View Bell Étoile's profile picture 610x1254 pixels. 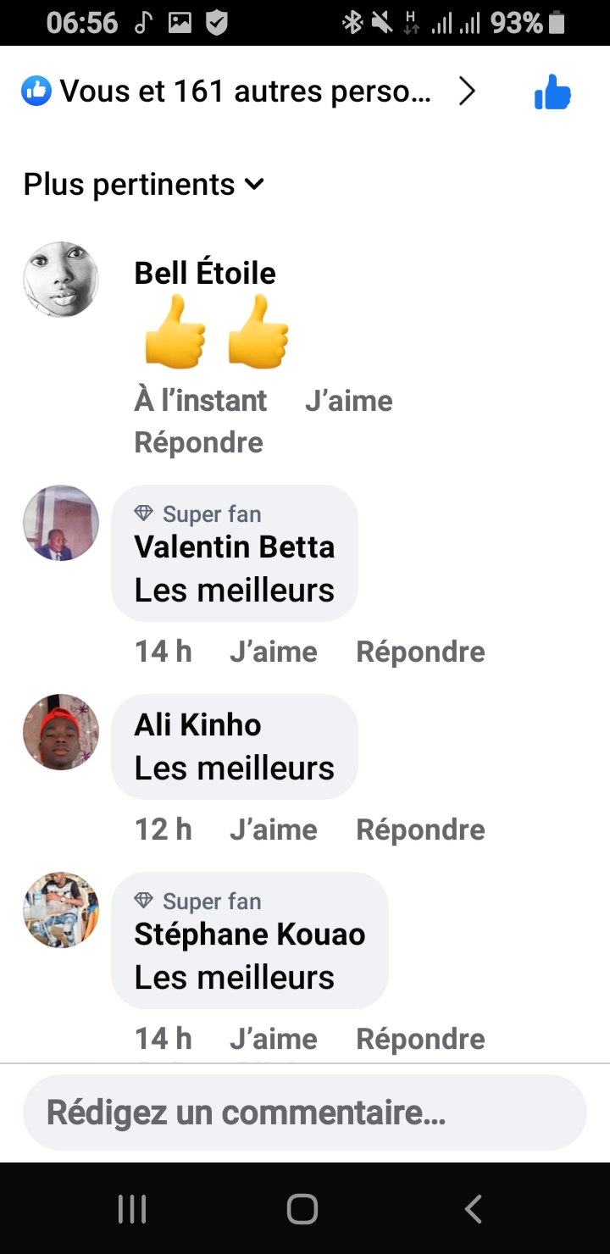click(61, 280)
